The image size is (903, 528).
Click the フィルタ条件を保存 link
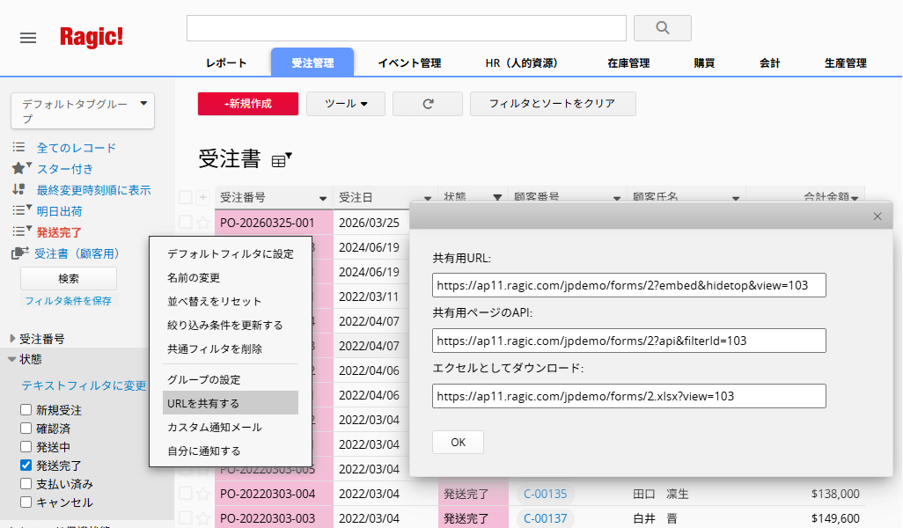(x=69, y=301)
